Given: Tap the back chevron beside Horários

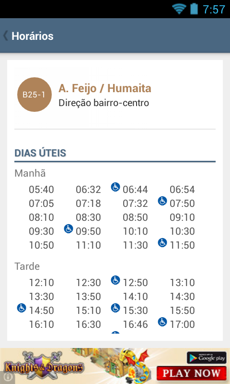Looking at the screenshot, I should pos(5,36).
